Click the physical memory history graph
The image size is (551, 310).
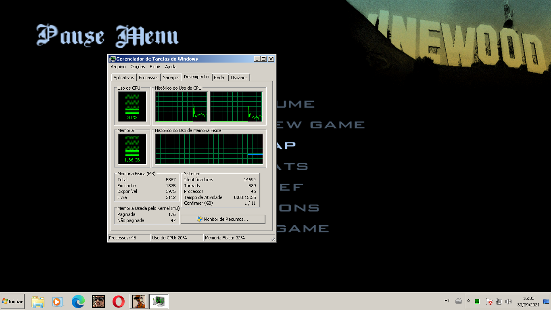[209, 149]
